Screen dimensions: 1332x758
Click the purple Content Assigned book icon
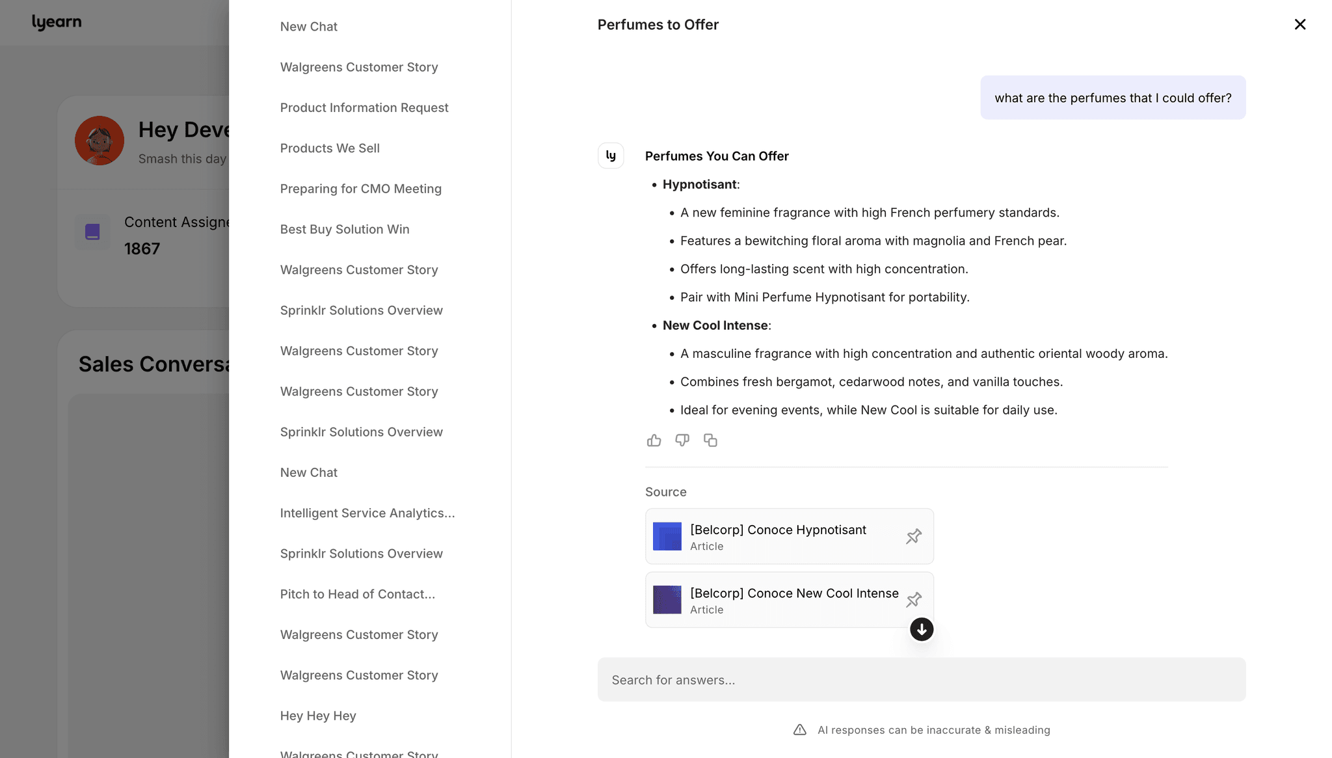[92, 232]
